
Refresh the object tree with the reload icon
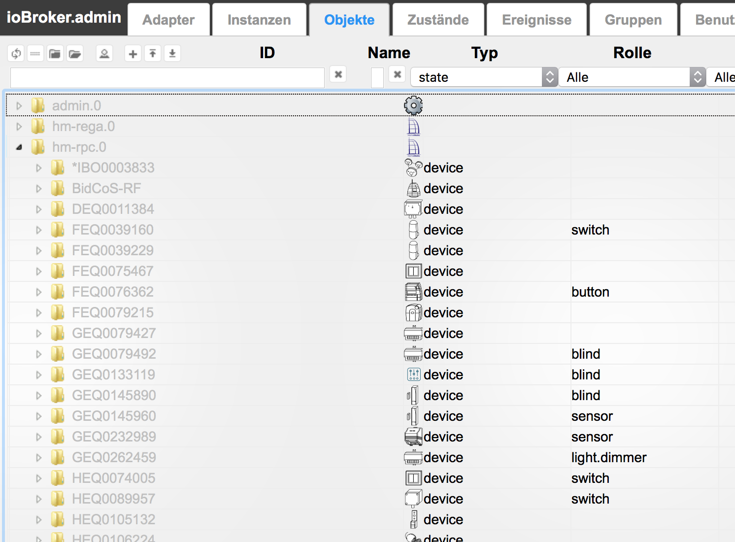tap(16, 54)
